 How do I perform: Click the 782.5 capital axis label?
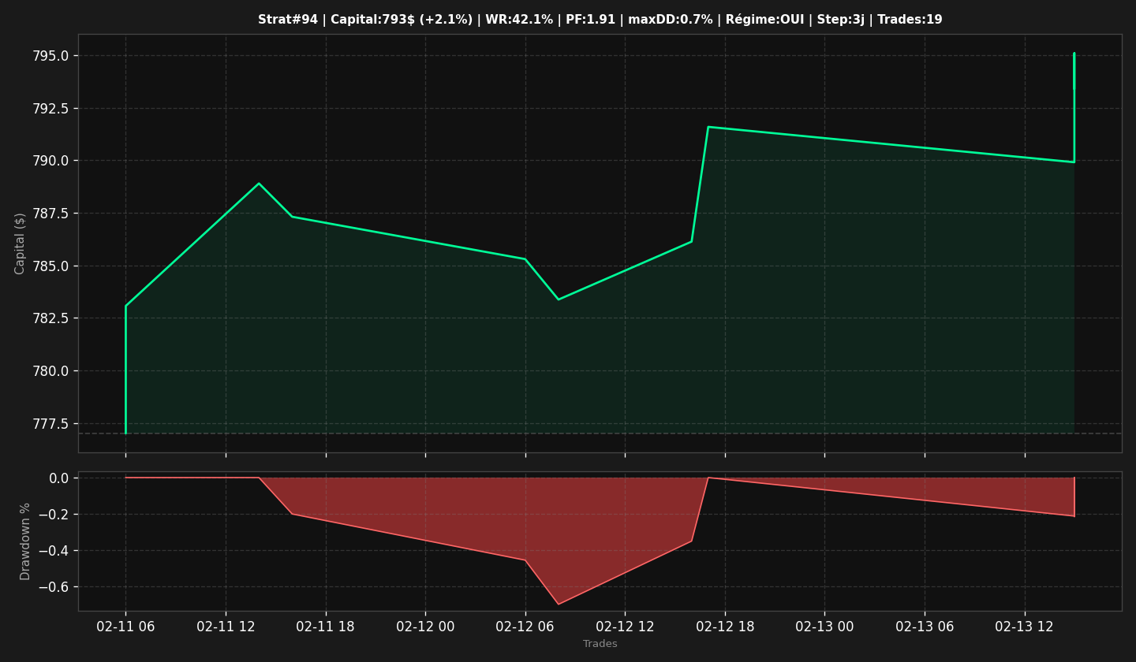tap(52, 318)
